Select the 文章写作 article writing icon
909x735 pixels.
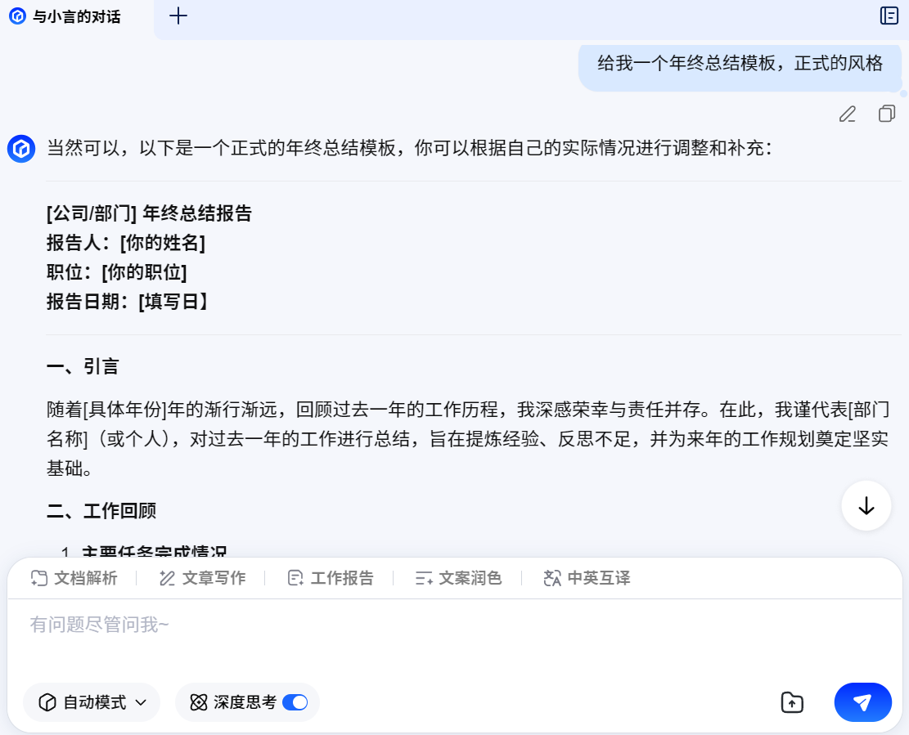(x=167, y=577)
